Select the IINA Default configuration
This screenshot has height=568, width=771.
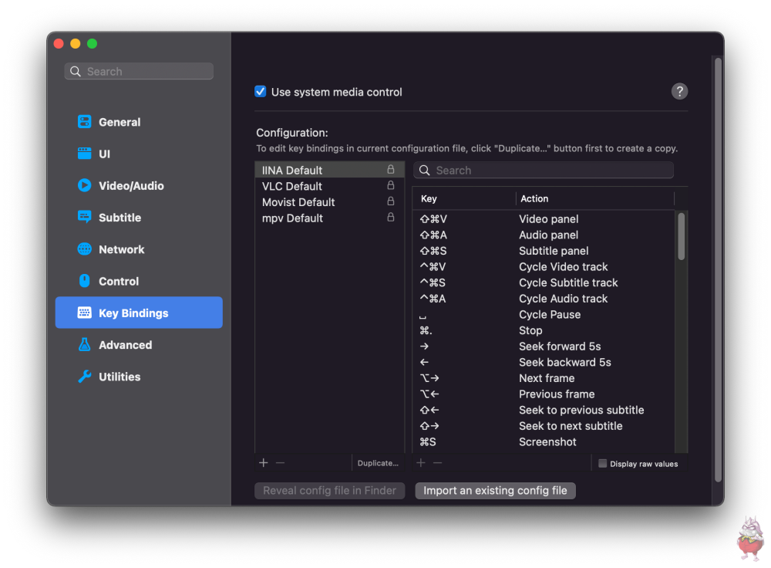click(x=329, y=171)
